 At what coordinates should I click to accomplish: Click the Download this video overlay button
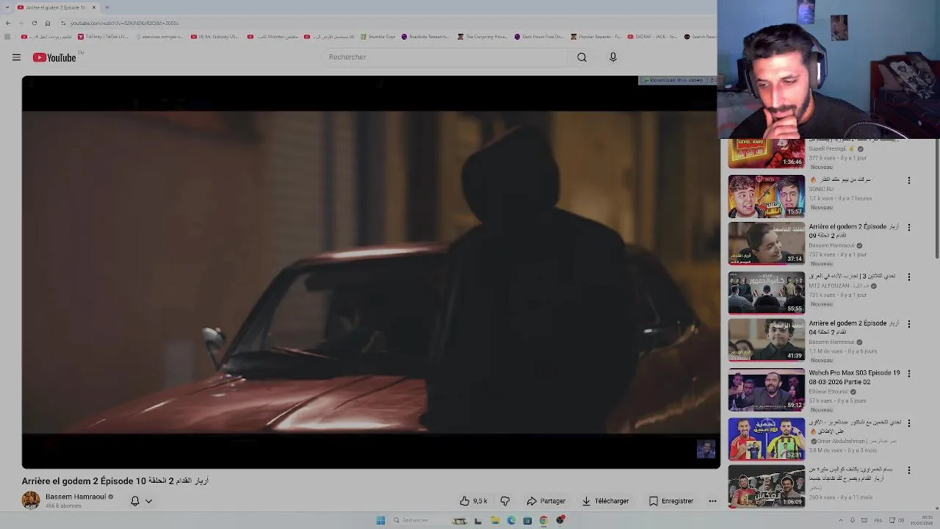pyautogui.click(x=676, y=80)
